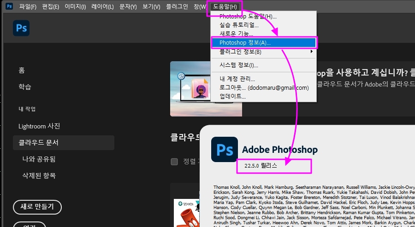Open the 문자(Y) menu

(x=128, y=6)
